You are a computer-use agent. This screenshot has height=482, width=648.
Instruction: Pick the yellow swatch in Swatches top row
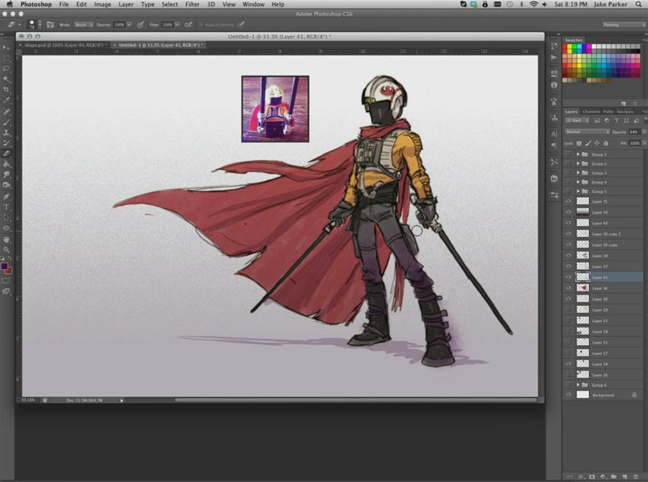569,46
